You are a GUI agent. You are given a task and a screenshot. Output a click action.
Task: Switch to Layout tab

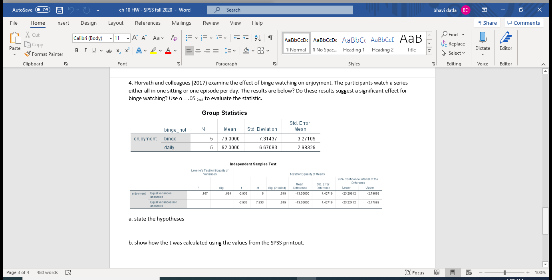[x=116, y=23]
